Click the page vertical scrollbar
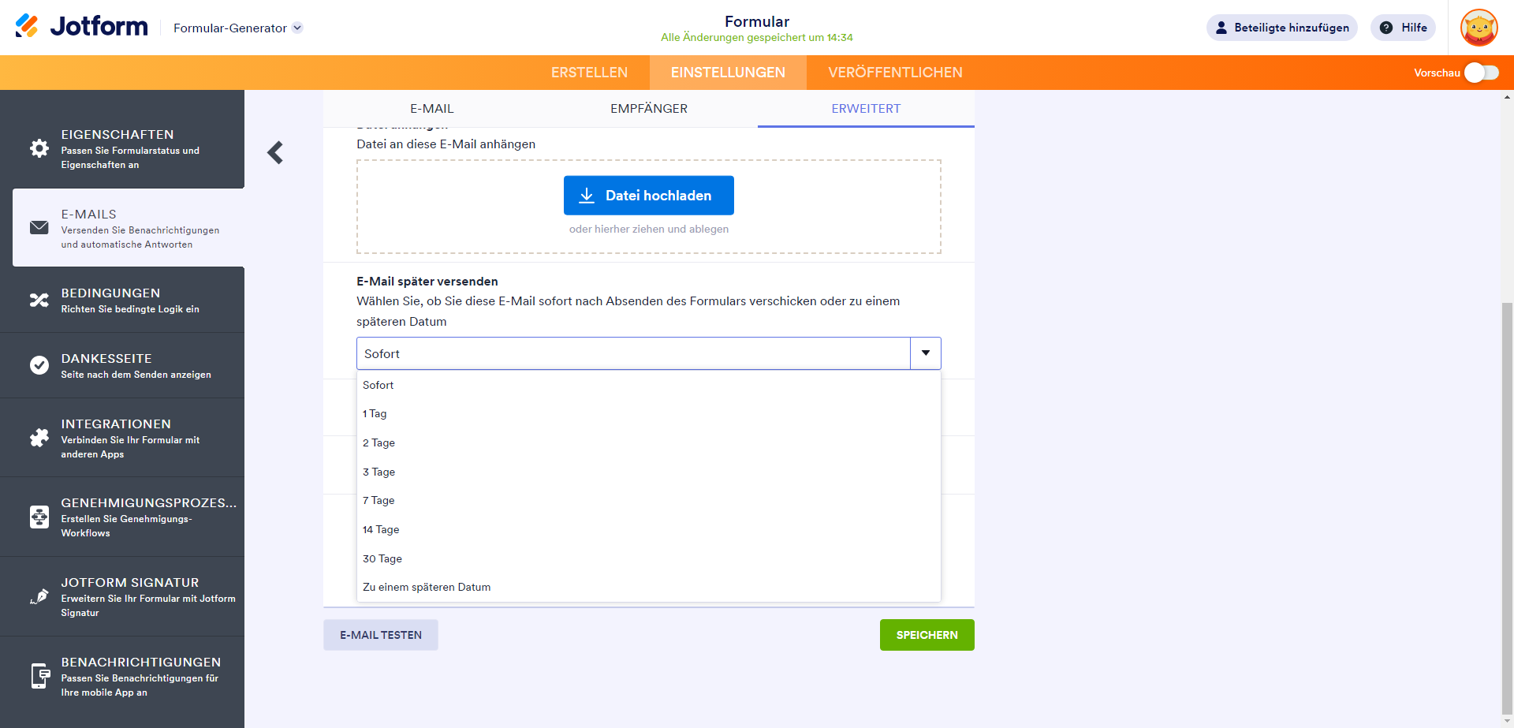 (x=1507, y=505)
